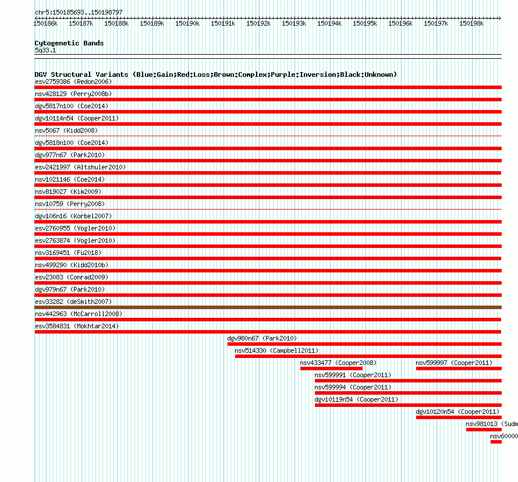
Task: Click the nsv599994 (Cooper2011) label
Action: [353, 387]
